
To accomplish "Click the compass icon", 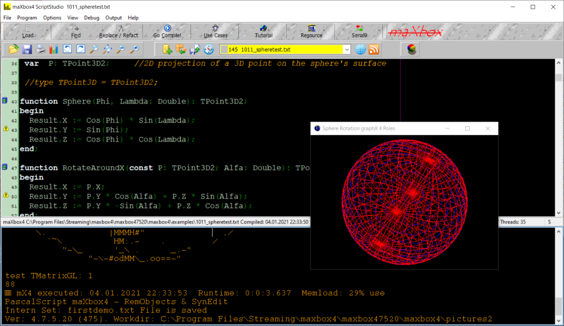I will click(209, 50).
